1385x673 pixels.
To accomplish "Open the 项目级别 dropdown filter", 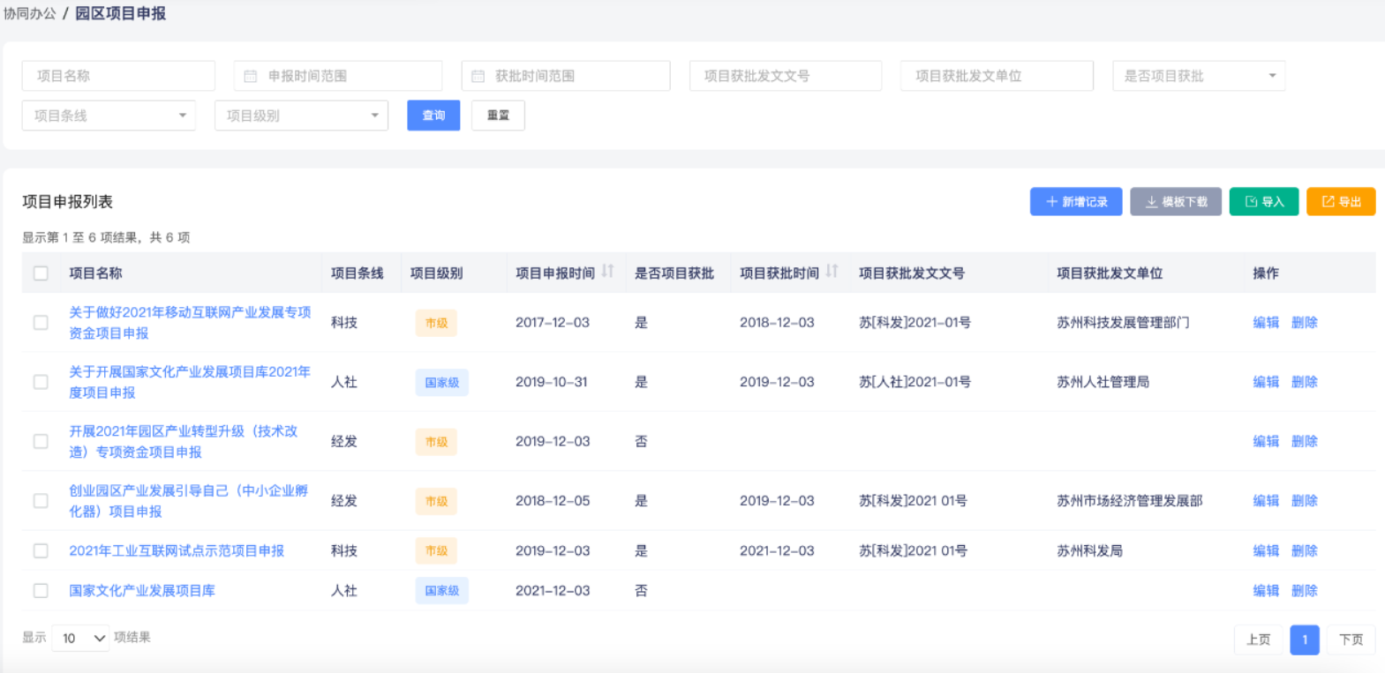I will tap(301, 116).
